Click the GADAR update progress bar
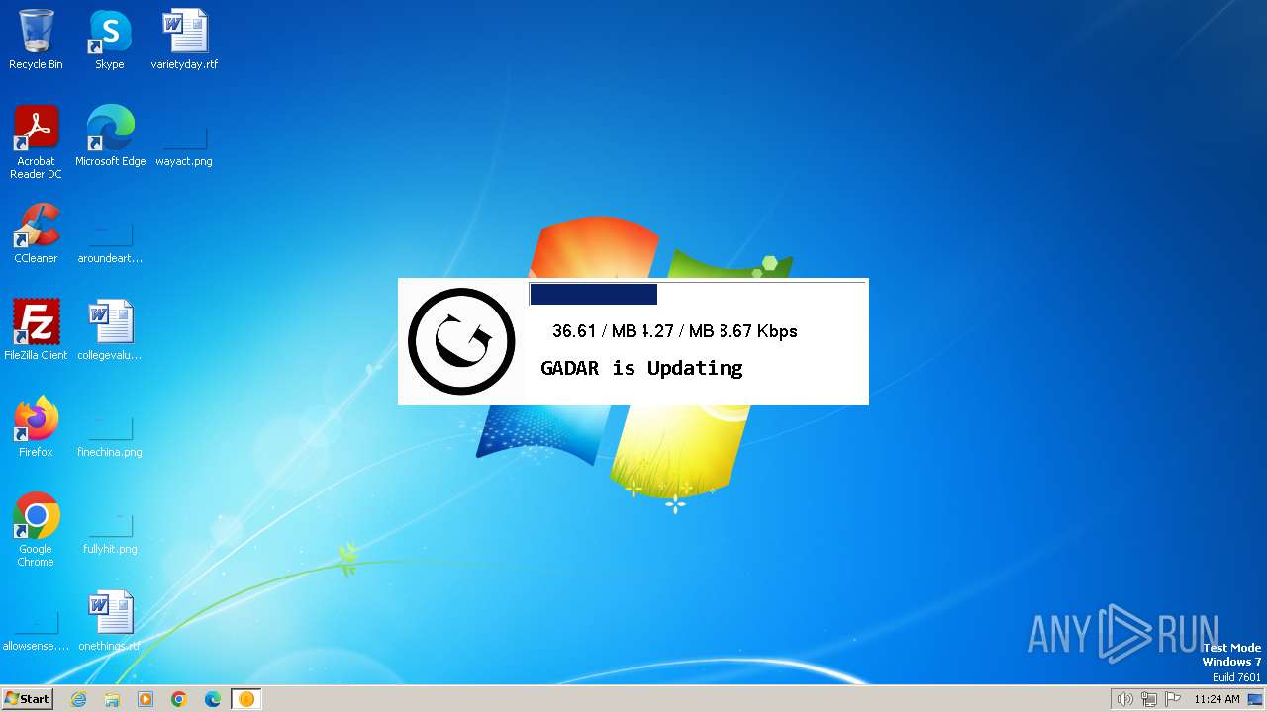This screenshot has height=712, width=1267. (x=697, y=294)
